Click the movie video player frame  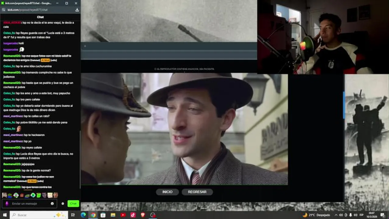(x=184, y=129)
